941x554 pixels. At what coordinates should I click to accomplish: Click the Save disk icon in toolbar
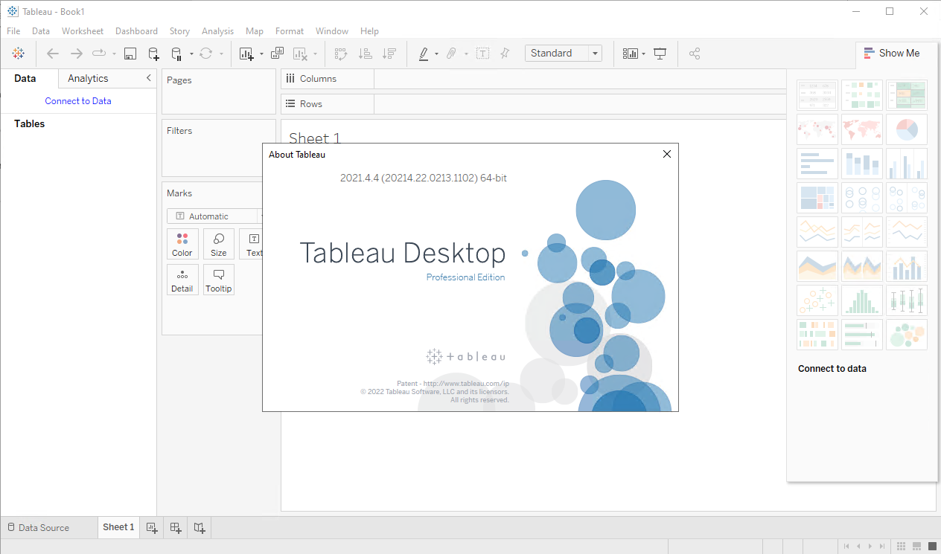(130, 54)
